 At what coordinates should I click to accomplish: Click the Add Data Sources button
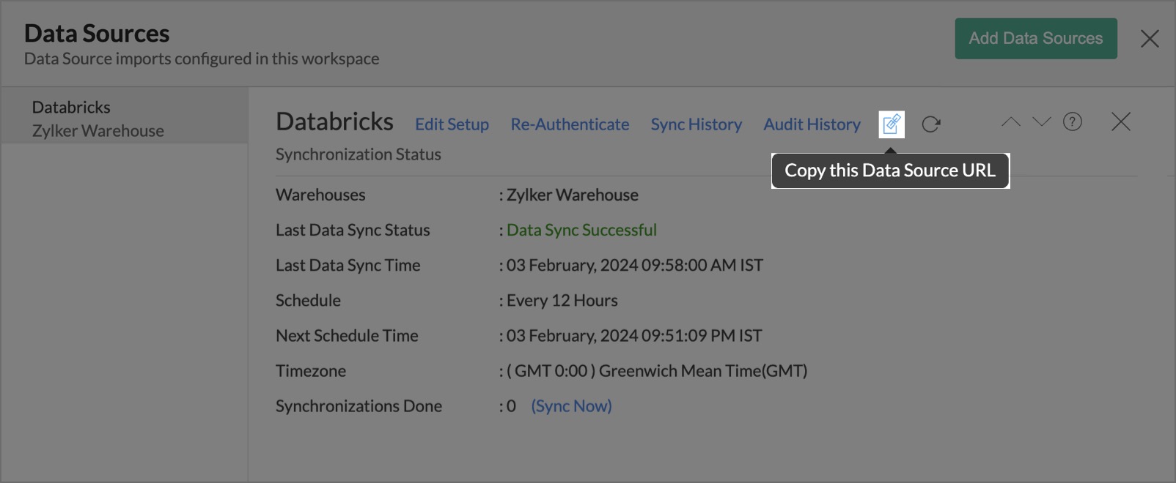pos(1036,39)
